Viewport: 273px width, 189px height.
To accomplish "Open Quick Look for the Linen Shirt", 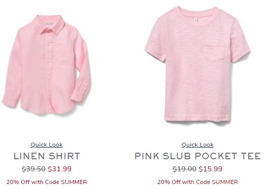I will click(47, 145).
